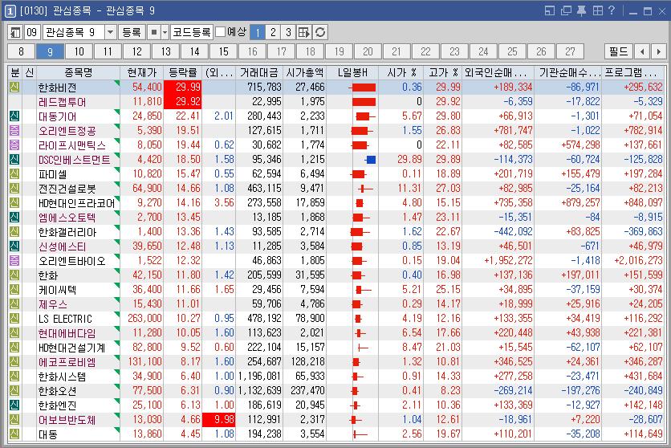Viewport: 671px width, 448px height.
Task: Open the grid view icon in title bar
Action: (597, 10)
